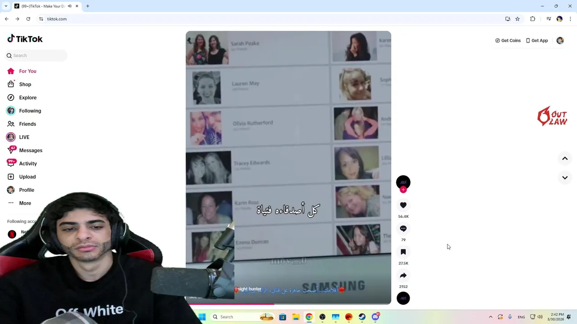Viewport: 577px width, 324px height.
Task: Follow the creator with the red plus
Action: tap(403, 190)
